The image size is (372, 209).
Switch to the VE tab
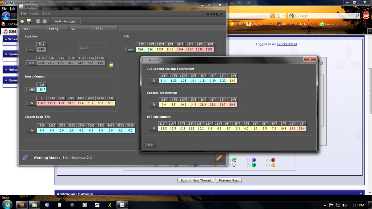(x=81, y=29)
